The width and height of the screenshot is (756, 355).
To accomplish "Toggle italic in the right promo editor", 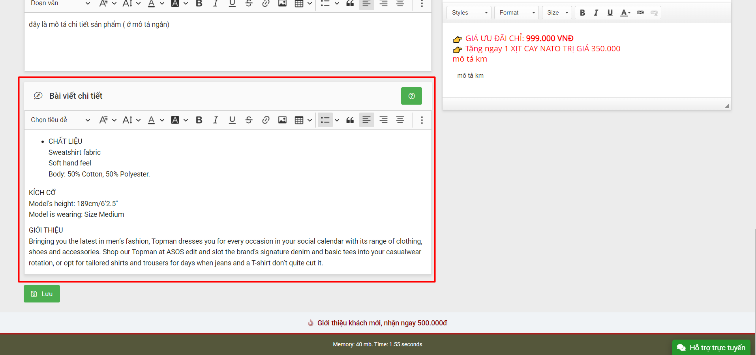I will coord(596,13).
